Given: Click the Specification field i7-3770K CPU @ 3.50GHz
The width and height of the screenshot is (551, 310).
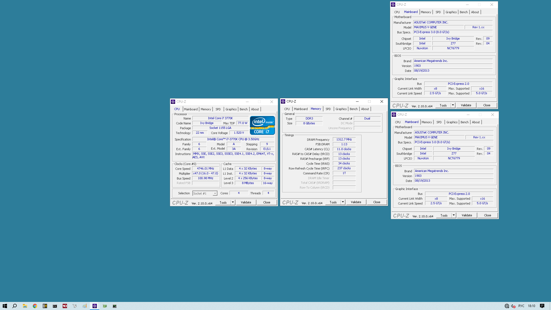Looking at the screenshot, I should coord(233,139).
